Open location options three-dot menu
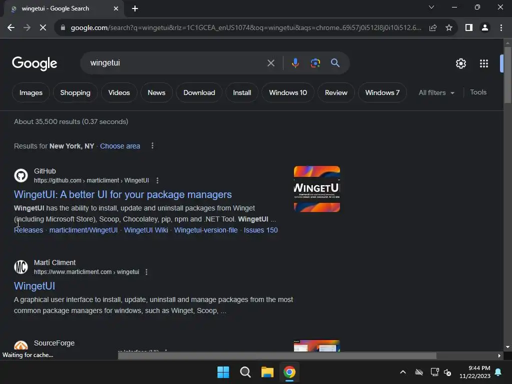The width and height of the screenshot is (512, 384). pyautogui.click(x=152, y=145)
